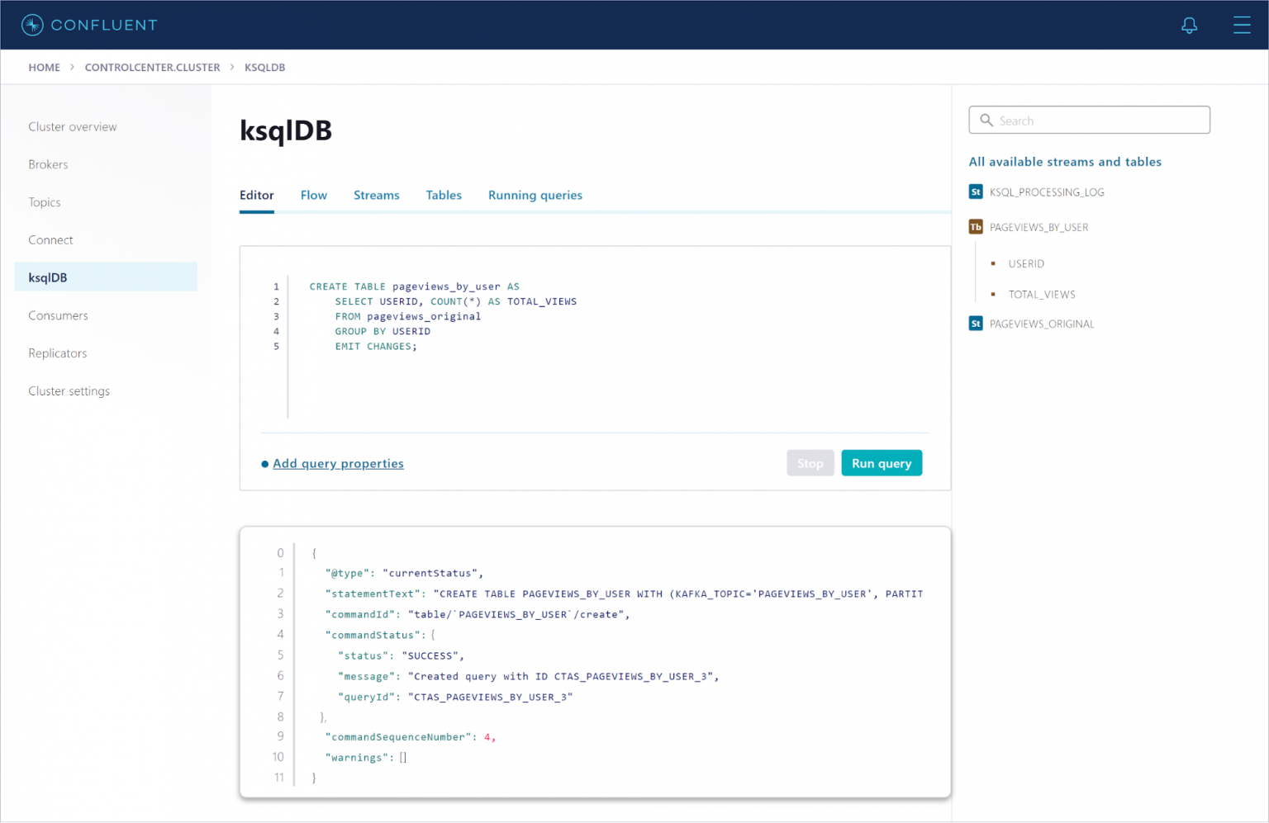Click the Add query properties link
The image size is (1269, 823).
coord(338,464)
